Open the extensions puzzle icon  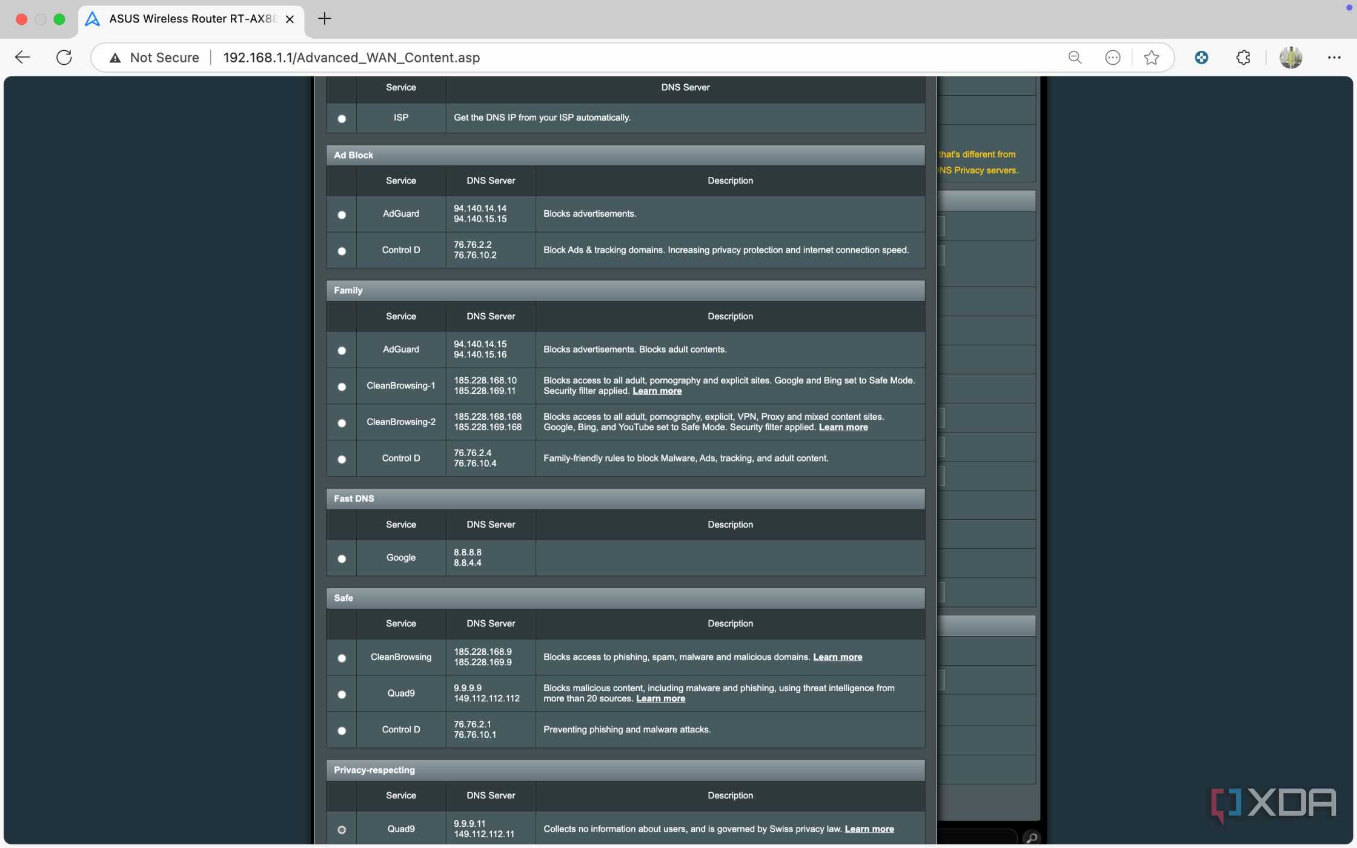(x=1243, y=58)
